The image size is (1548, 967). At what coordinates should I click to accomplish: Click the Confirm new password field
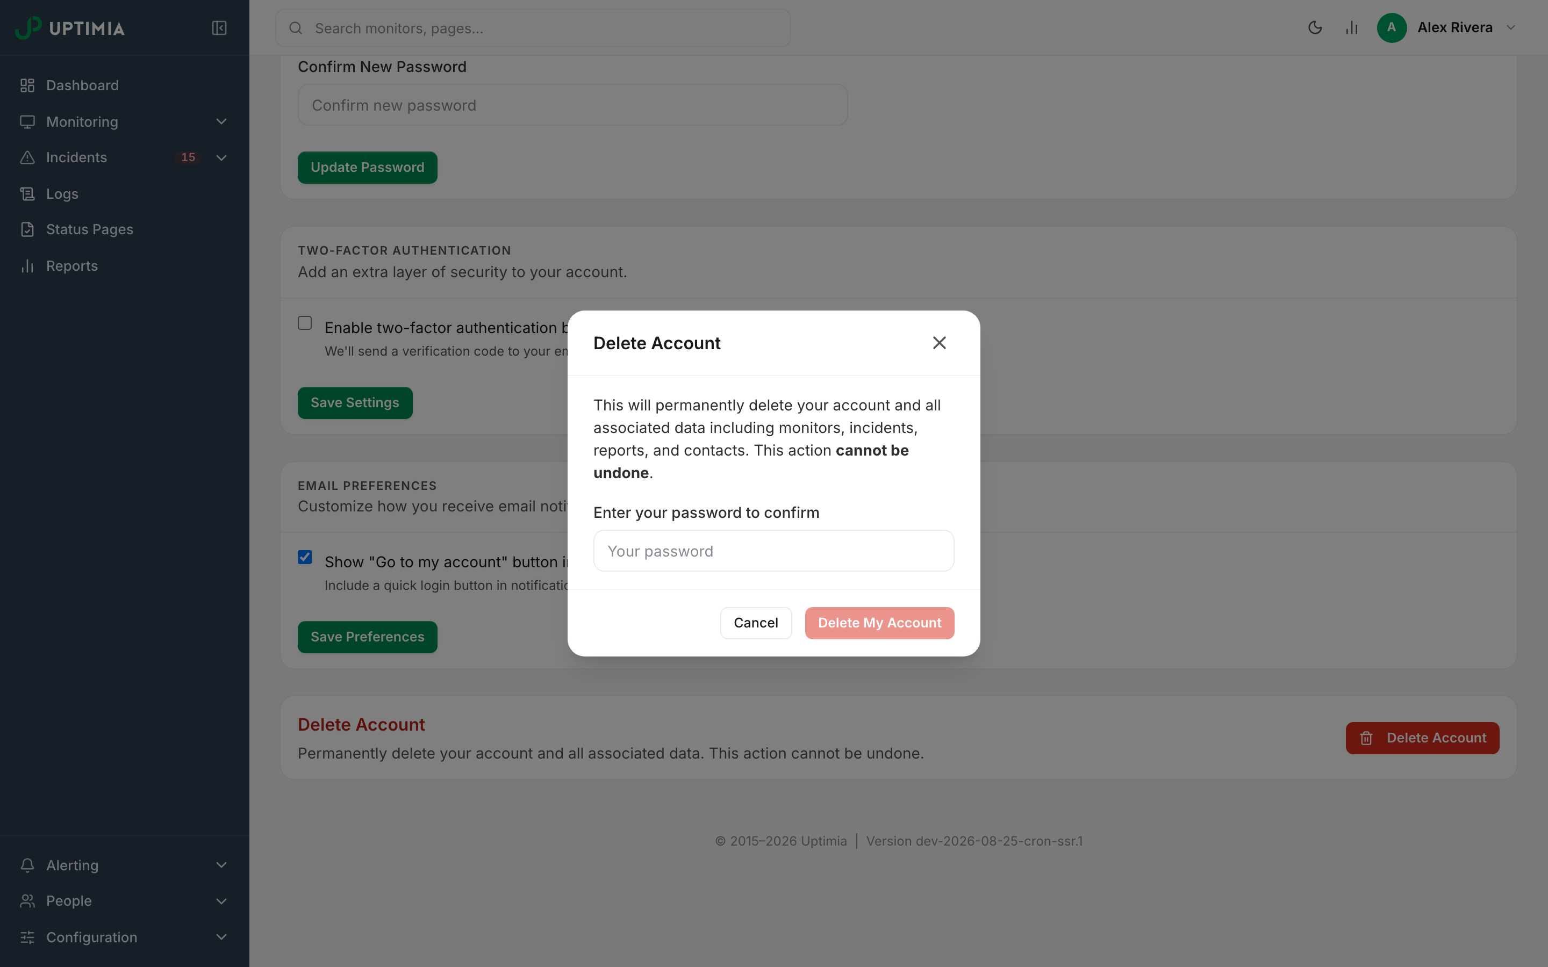(x=572, y=105)
